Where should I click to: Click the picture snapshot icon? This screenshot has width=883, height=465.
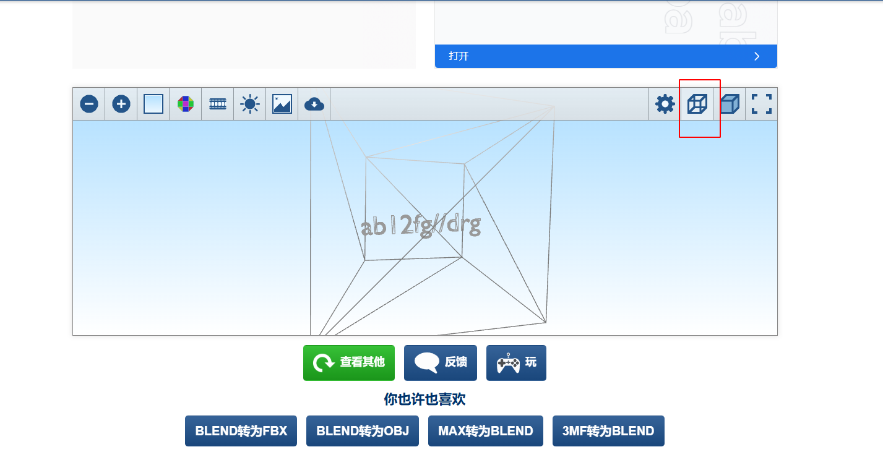282,104
